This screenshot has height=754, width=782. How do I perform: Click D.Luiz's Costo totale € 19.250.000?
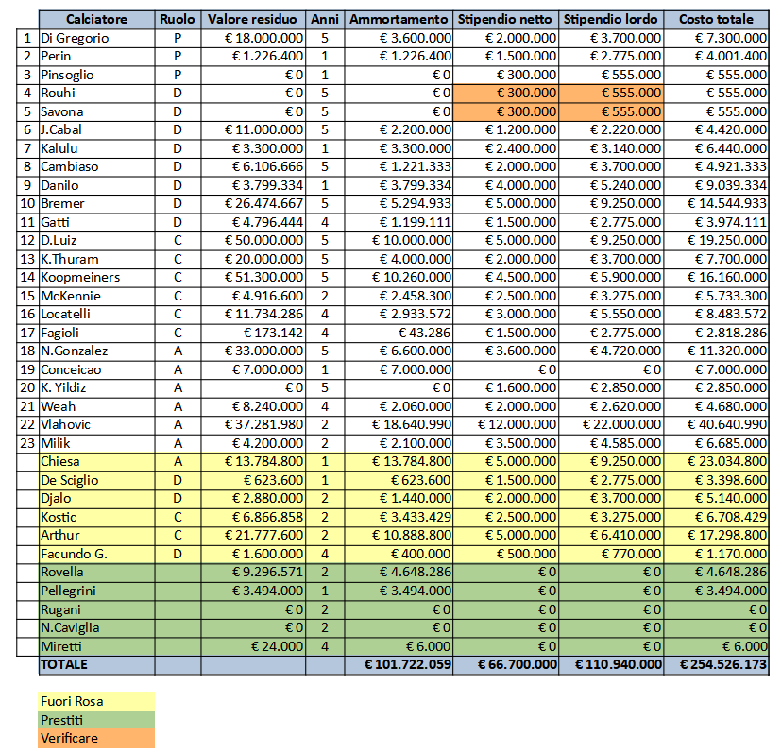716,241
